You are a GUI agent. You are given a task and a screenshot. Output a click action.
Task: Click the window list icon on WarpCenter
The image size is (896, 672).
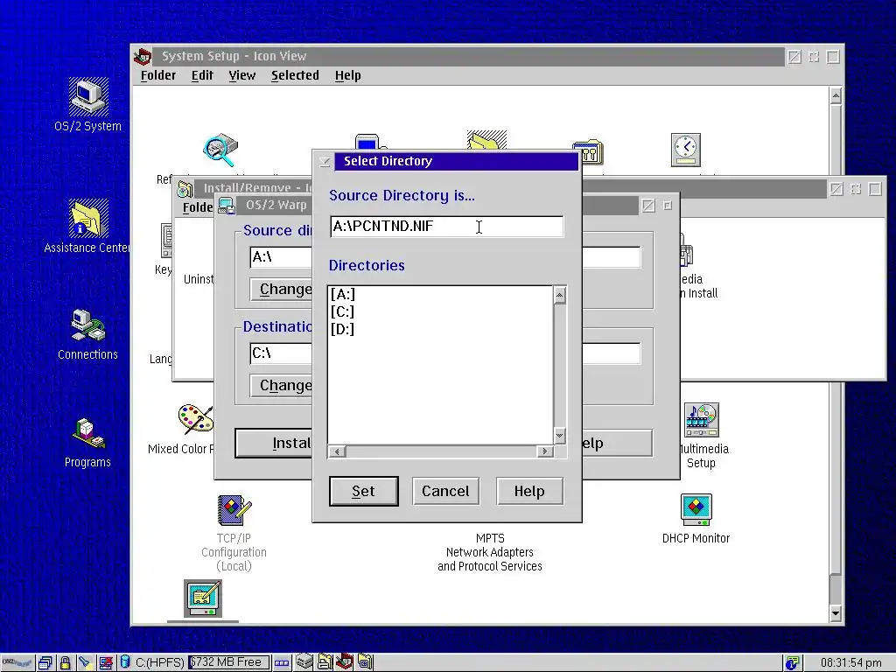coord(45,663)
